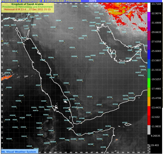
Task: Click the Meteosat-9 IR 13.4 timestamp text
Action: pyautogui.click(x=27, y=9)
